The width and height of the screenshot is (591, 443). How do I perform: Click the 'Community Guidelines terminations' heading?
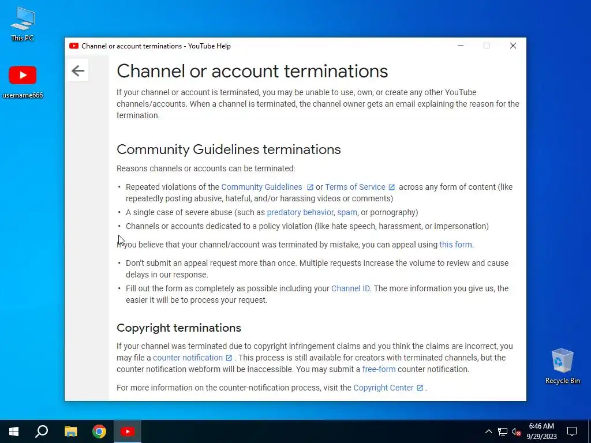pyautogui.click(x=229, y=149)
